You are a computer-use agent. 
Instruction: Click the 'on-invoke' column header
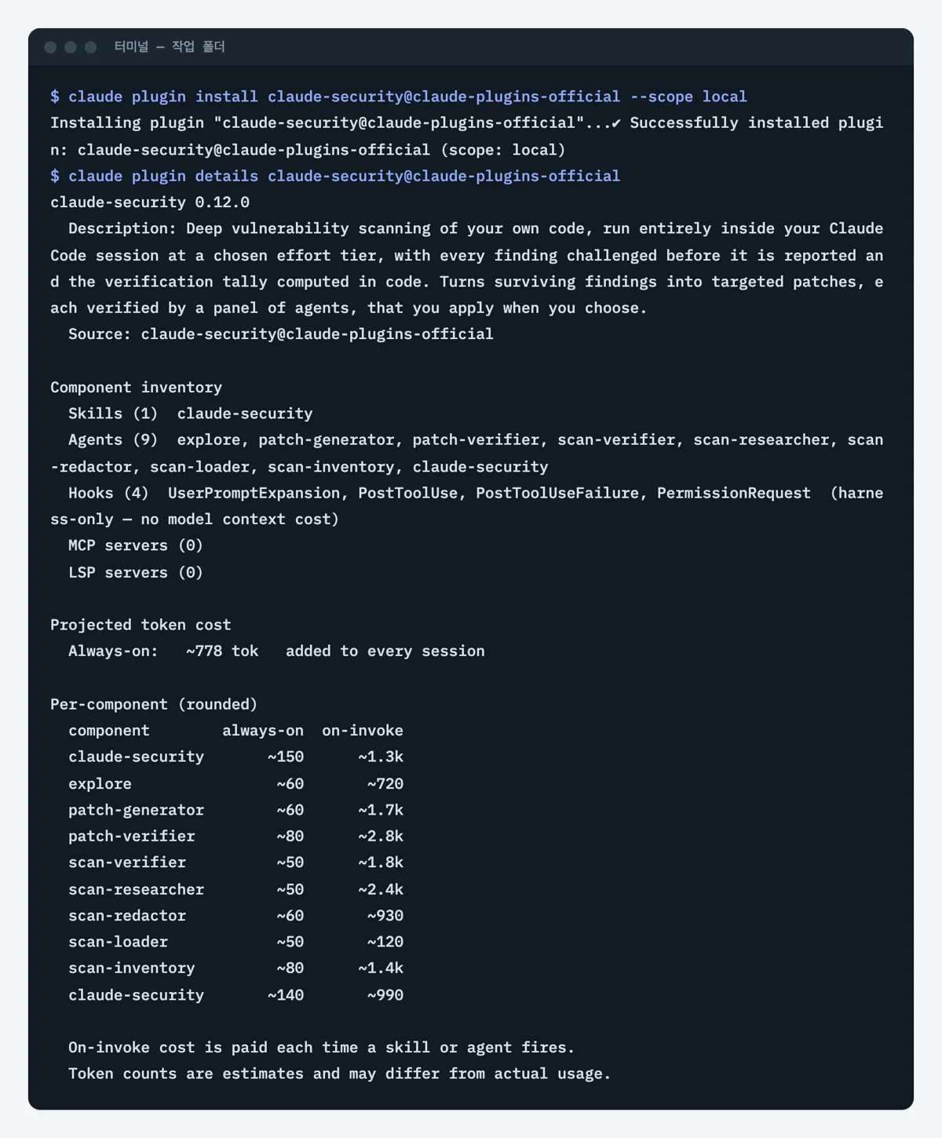(x=363, y=731)
